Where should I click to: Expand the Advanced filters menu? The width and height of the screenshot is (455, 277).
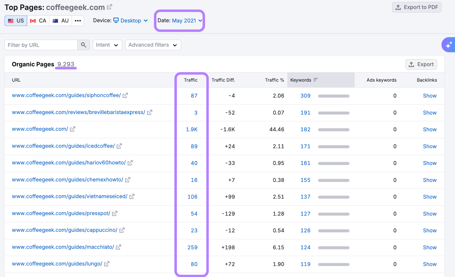153,45
